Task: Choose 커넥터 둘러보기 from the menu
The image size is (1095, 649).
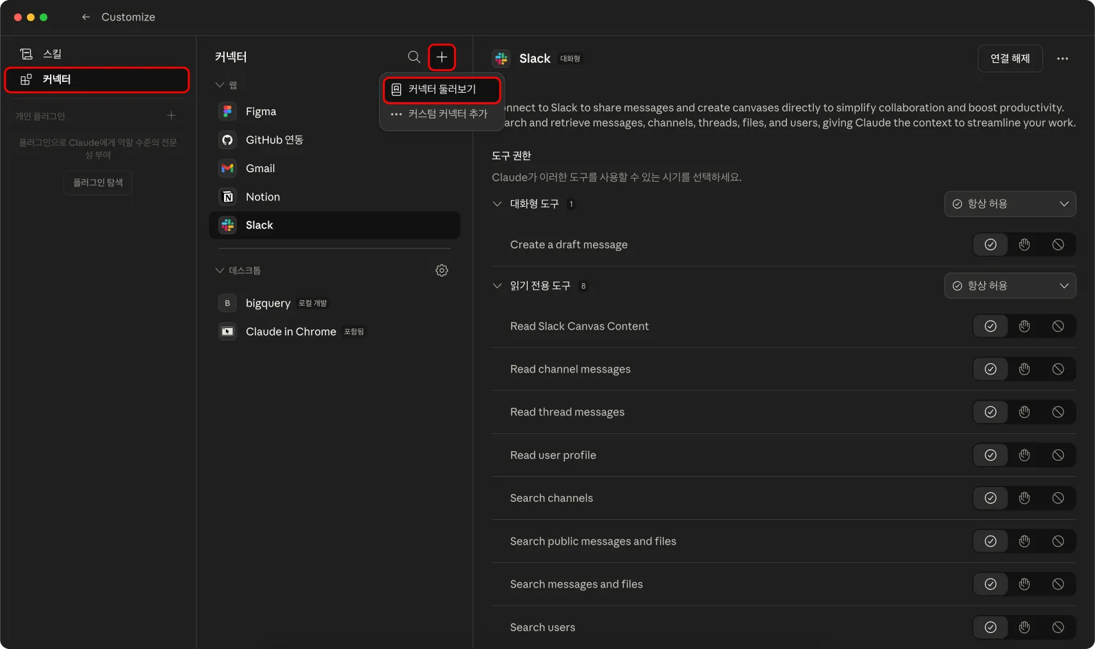Action: click(442, 90)
